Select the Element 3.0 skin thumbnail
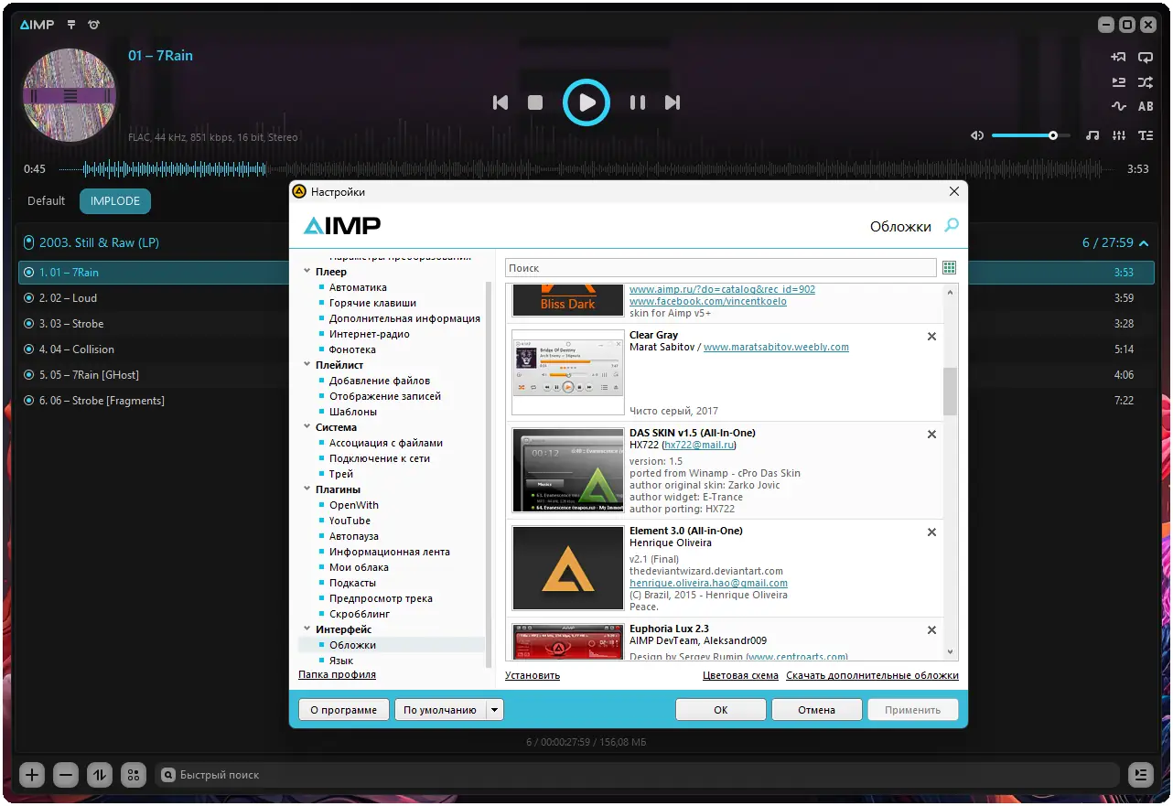Image resolution: width=1173 pixels, height=806 pixels. pyautogui.click(x=568, y=568)
